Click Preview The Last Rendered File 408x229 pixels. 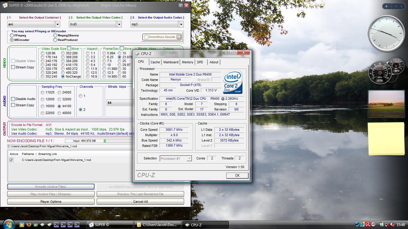coord(140,194)
